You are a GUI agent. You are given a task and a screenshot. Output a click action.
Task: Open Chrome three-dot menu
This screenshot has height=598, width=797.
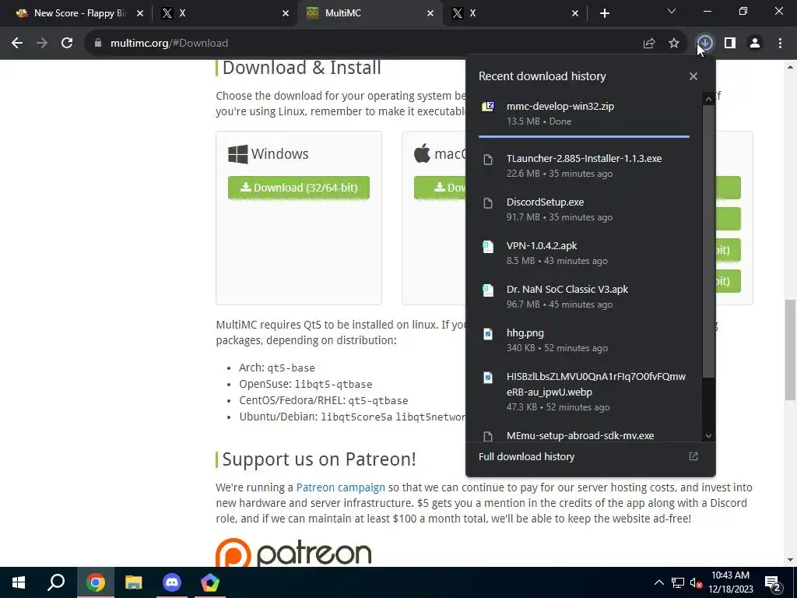coord(780,44)
